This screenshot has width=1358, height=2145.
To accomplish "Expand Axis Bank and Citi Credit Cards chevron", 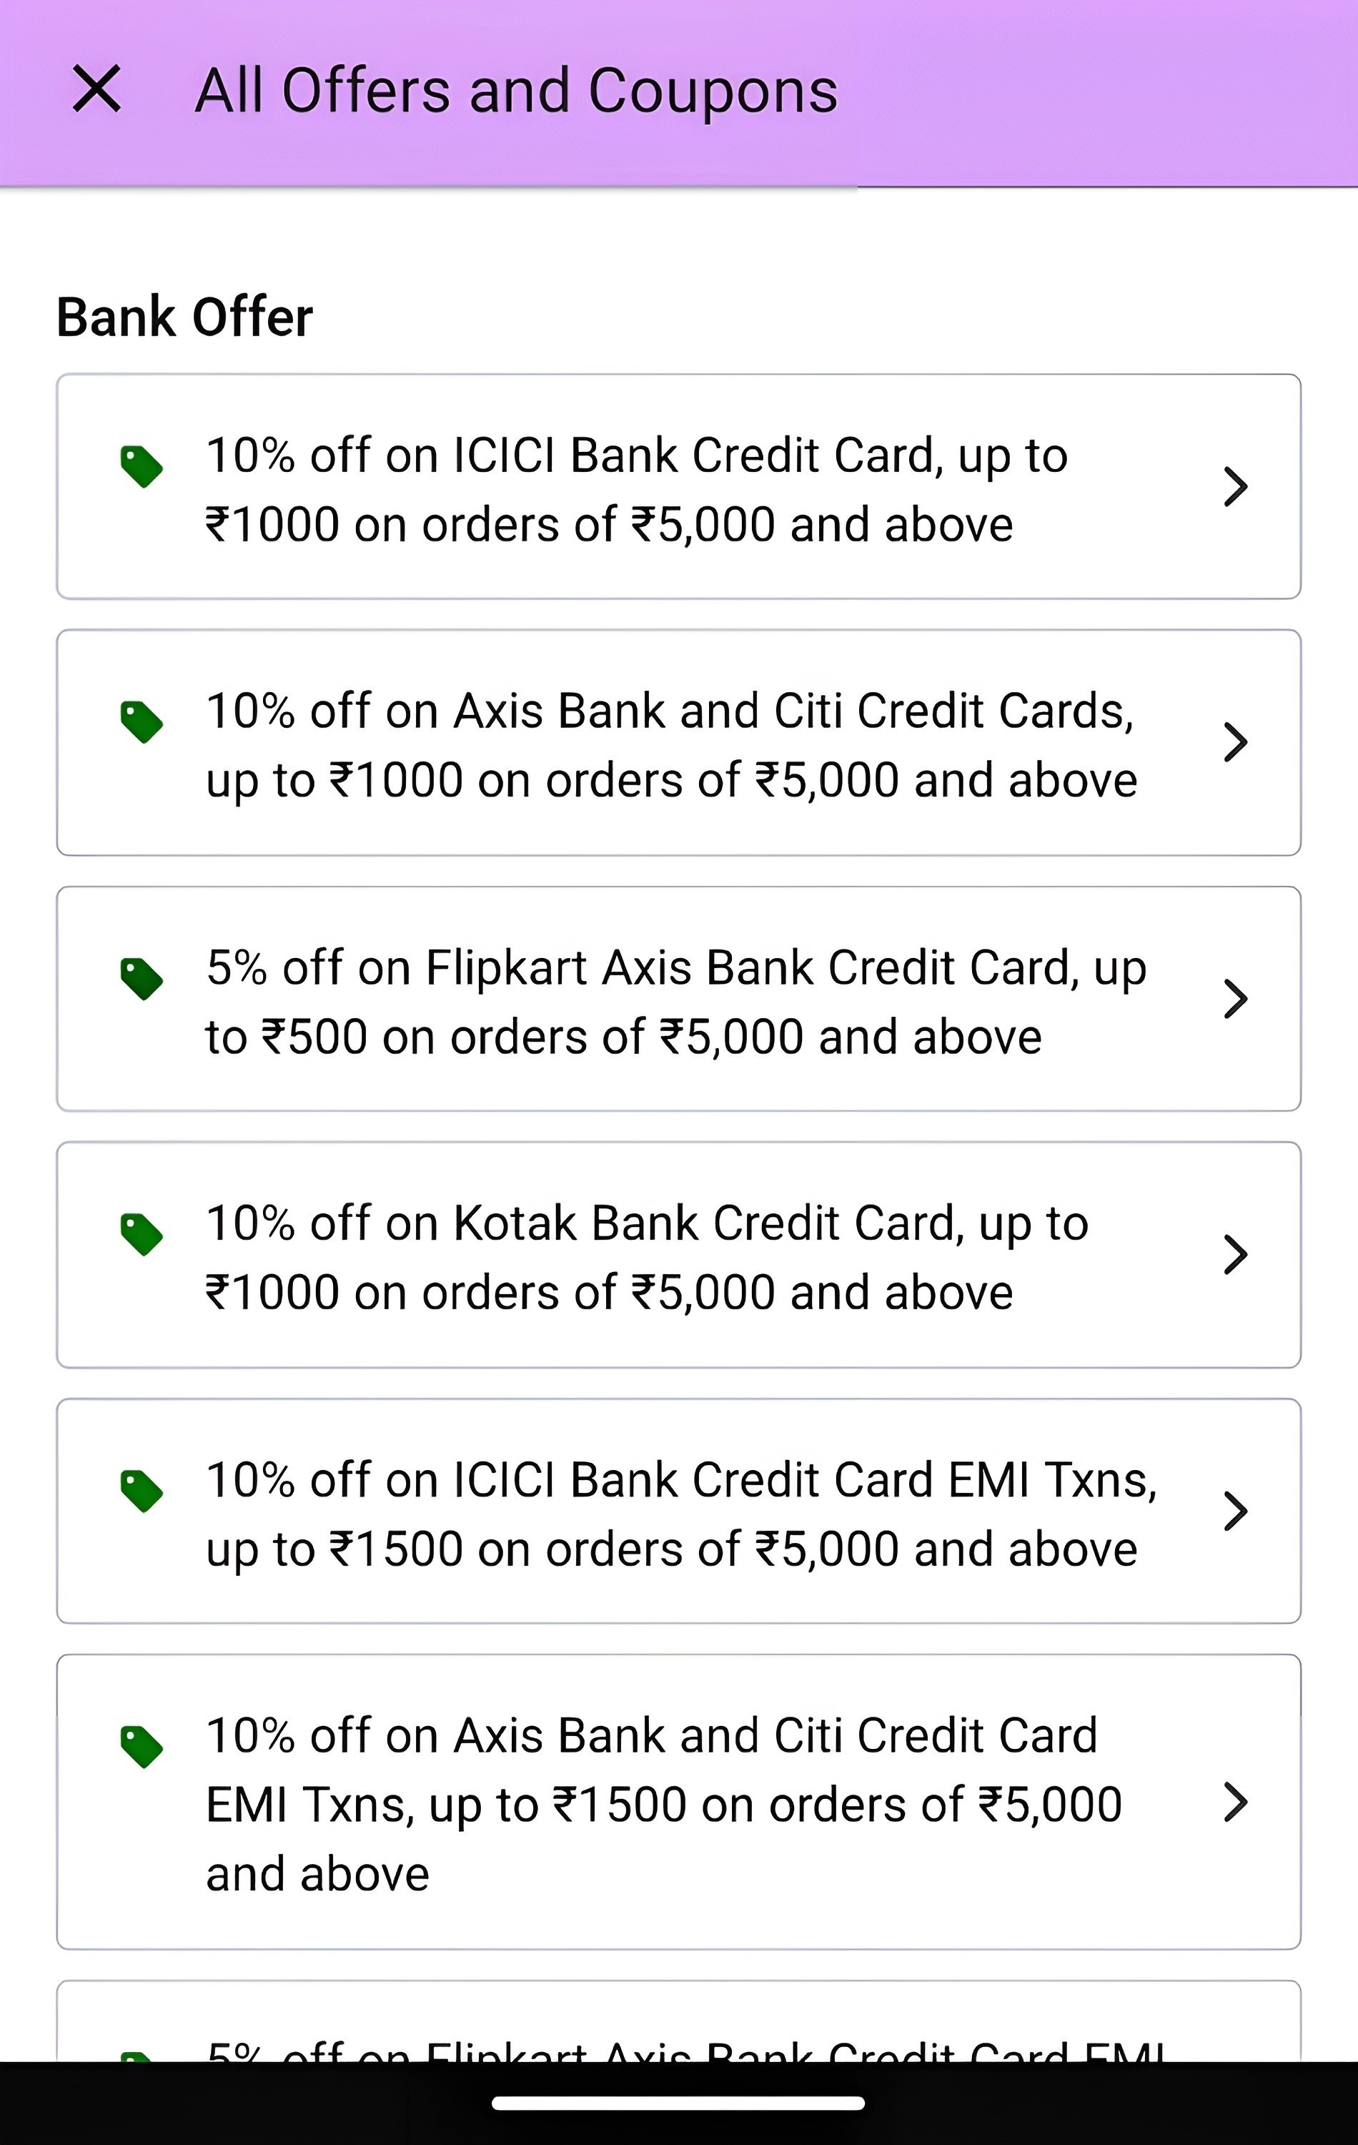I will pos(1235,742).
